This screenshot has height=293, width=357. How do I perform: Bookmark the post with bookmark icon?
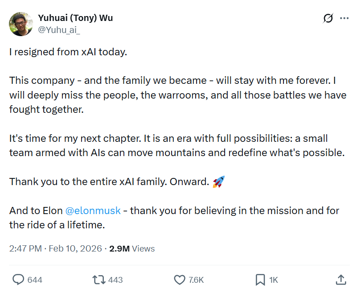click(x=260, y=280)
